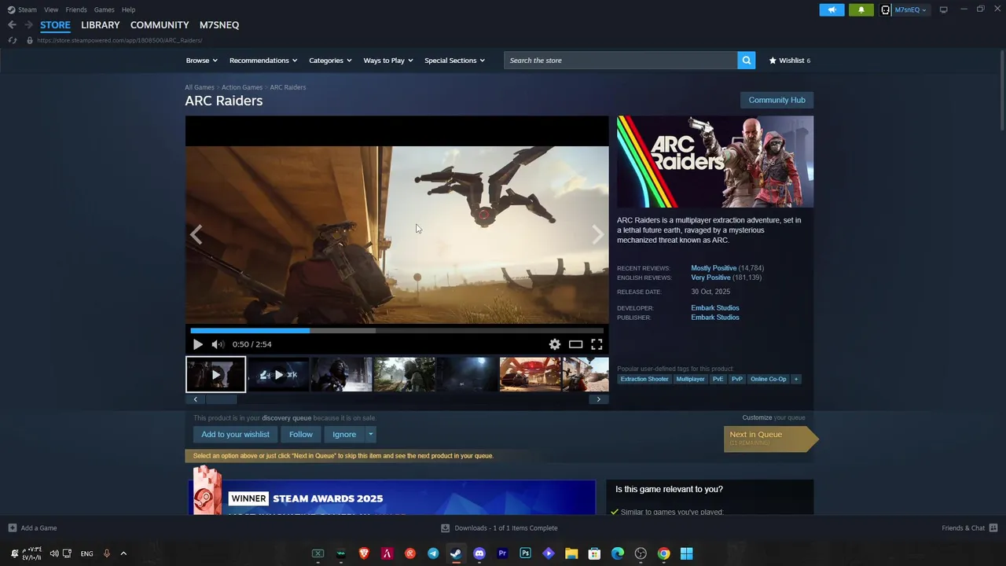Open the Categories dropdown
Image resolution: width=1006 pixels, height=566 pixels.
point(330,61)
